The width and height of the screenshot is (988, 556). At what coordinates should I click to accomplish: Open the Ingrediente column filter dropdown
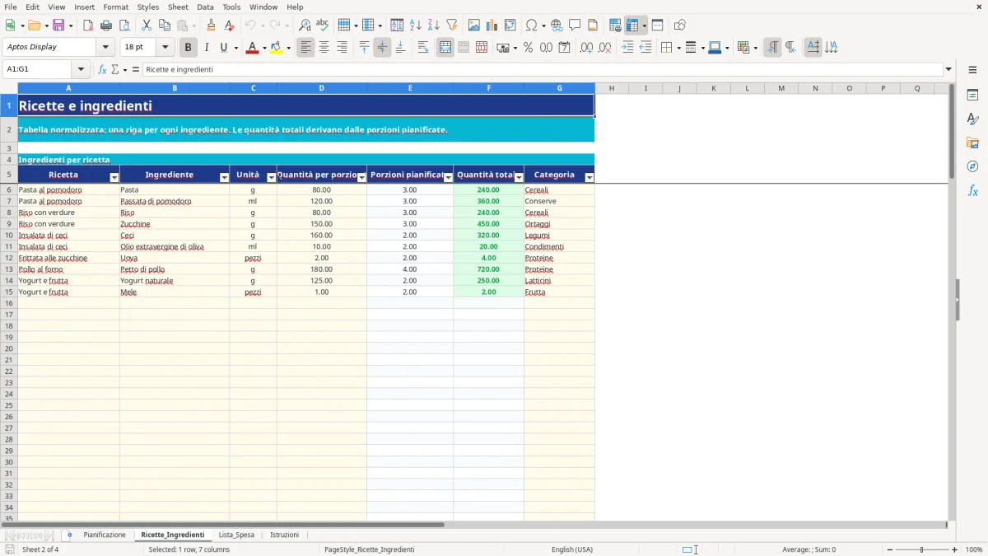(x=224, y=178)
